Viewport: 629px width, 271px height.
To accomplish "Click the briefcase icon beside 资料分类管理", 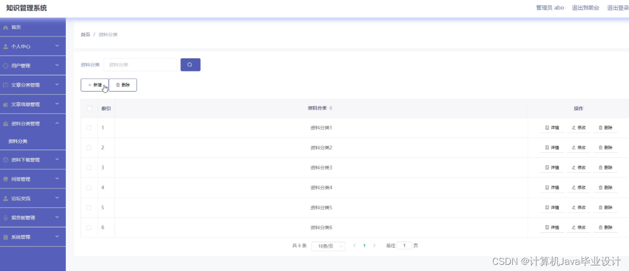I will click(x=6, y=124).
